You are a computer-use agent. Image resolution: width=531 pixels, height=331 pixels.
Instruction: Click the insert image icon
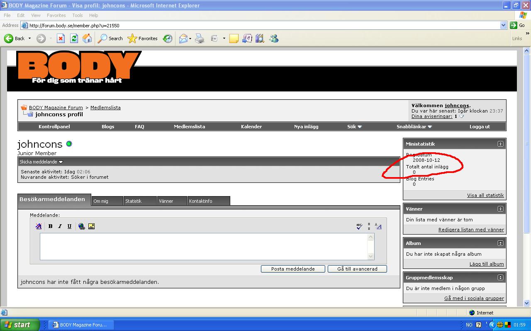91,226
